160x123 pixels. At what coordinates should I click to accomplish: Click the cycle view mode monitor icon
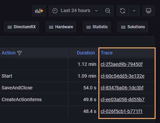pyautogui.click(x=149, y=11)
